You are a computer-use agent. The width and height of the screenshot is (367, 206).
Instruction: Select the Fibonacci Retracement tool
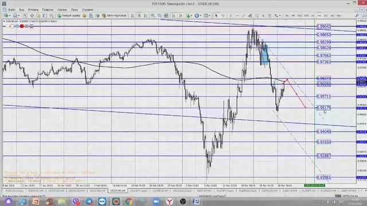click(x=257, y=15)
